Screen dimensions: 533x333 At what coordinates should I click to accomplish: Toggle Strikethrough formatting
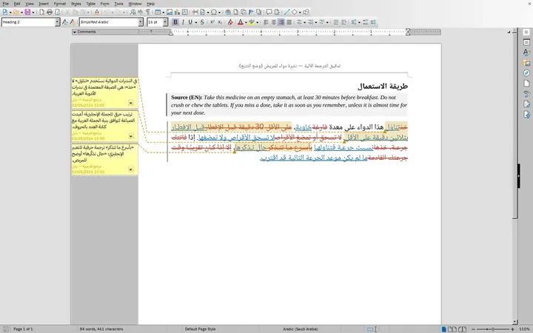pos(202,22)
